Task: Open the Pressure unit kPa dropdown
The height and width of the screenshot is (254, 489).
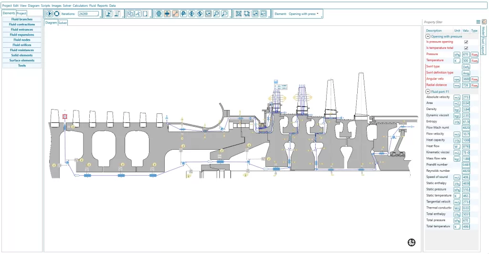Action: (457, 55)
